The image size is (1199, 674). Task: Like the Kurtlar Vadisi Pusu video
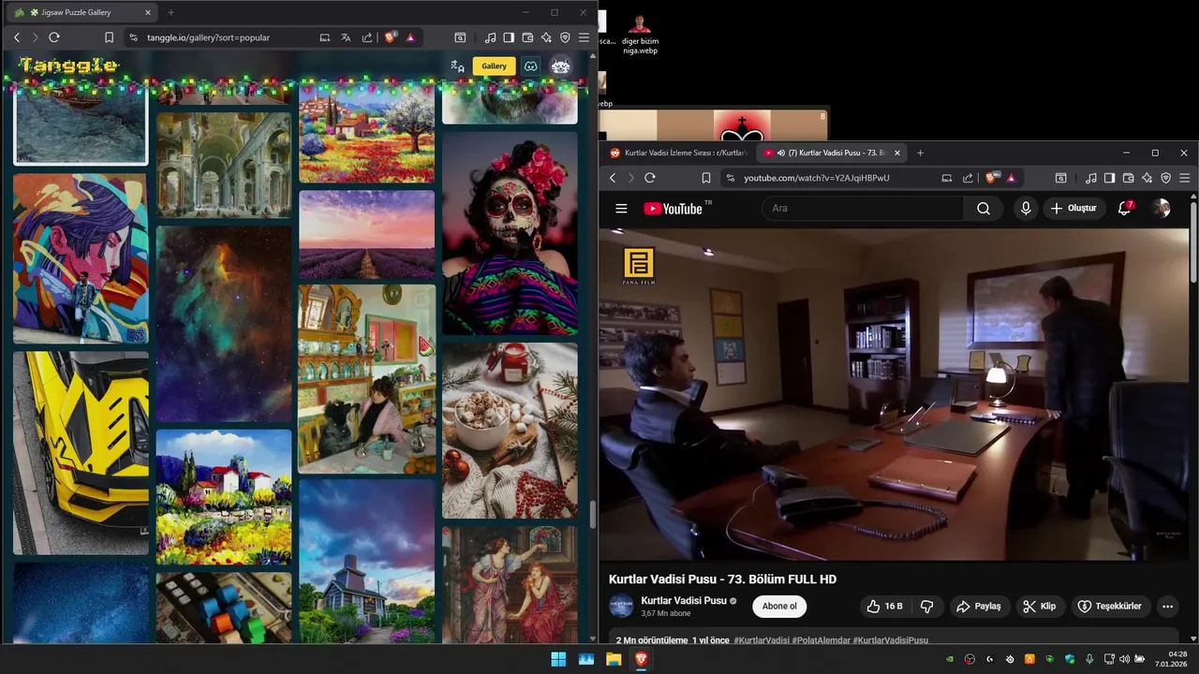(884, 606)
